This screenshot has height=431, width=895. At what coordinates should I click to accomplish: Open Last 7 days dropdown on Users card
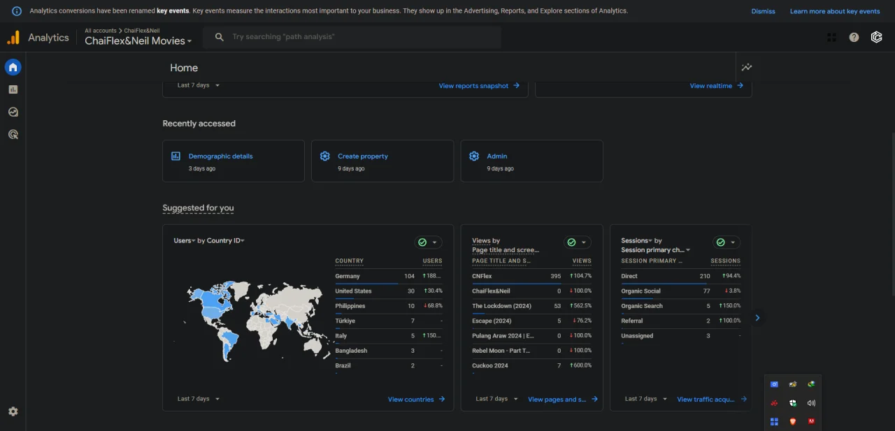199,399
